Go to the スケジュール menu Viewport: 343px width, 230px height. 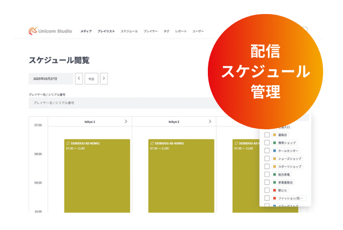coord(129,31)
